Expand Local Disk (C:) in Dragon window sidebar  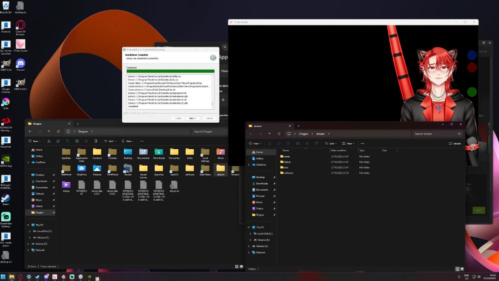pyautogui.click(x=30, y=232)
